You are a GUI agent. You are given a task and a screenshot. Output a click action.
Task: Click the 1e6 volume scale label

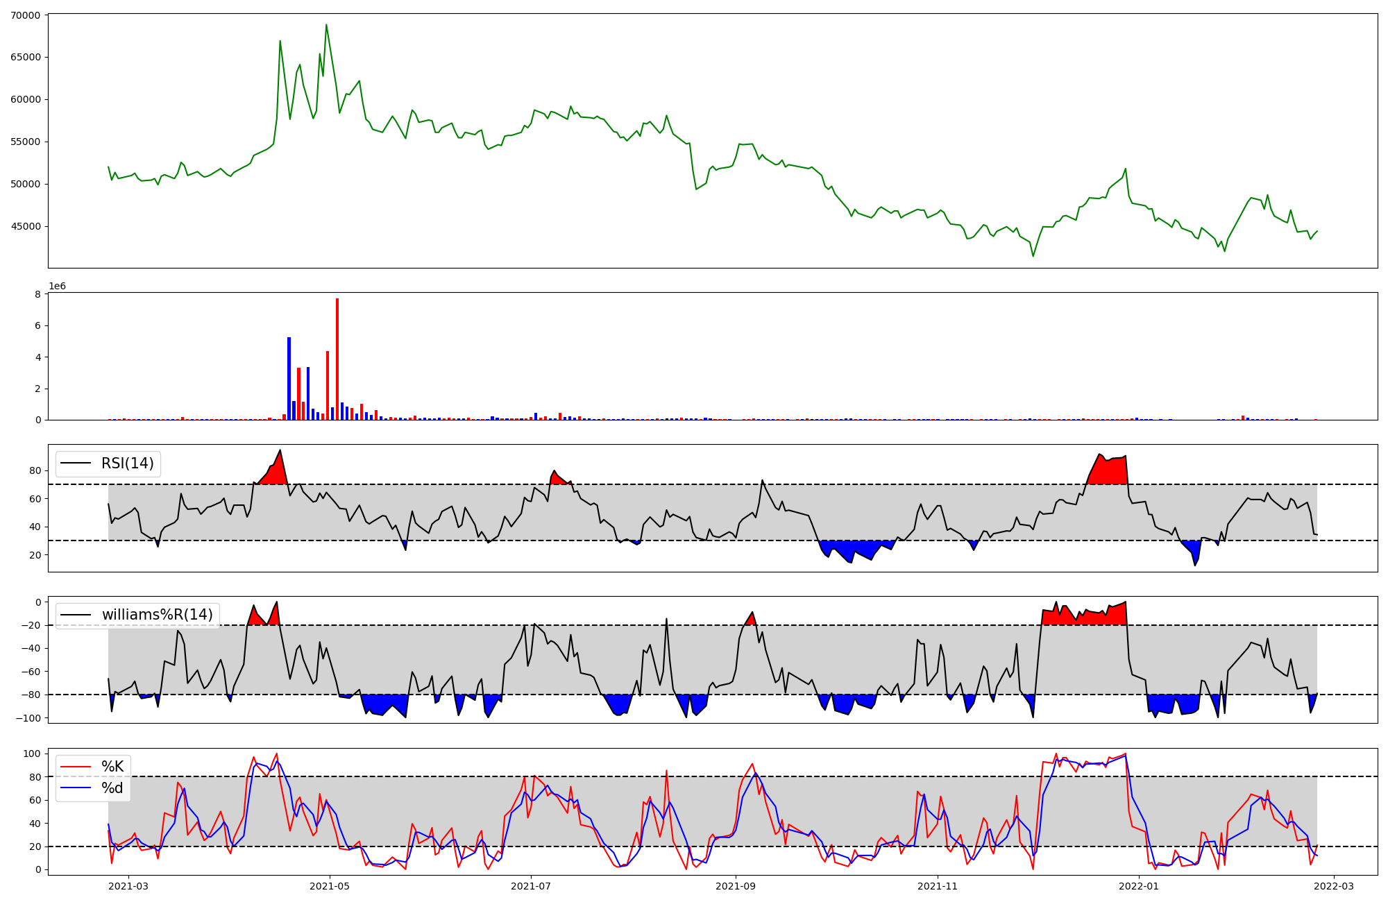pos(57,287)
